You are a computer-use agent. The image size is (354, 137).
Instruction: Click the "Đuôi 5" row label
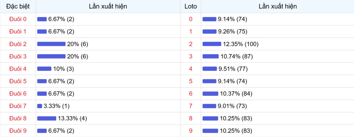18,81
